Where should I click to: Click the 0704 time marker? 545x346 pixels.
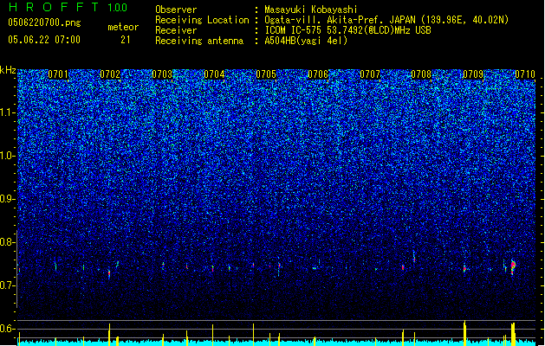tap(214, 74)
